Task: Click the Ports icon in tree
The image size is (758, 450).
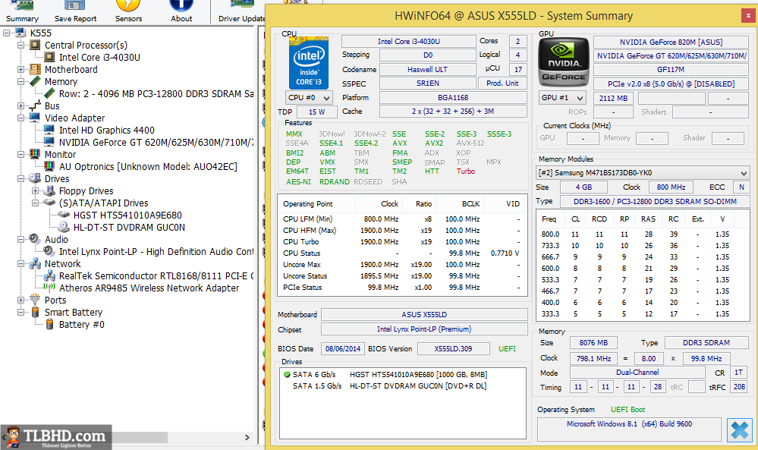Action: pos(35,300)
